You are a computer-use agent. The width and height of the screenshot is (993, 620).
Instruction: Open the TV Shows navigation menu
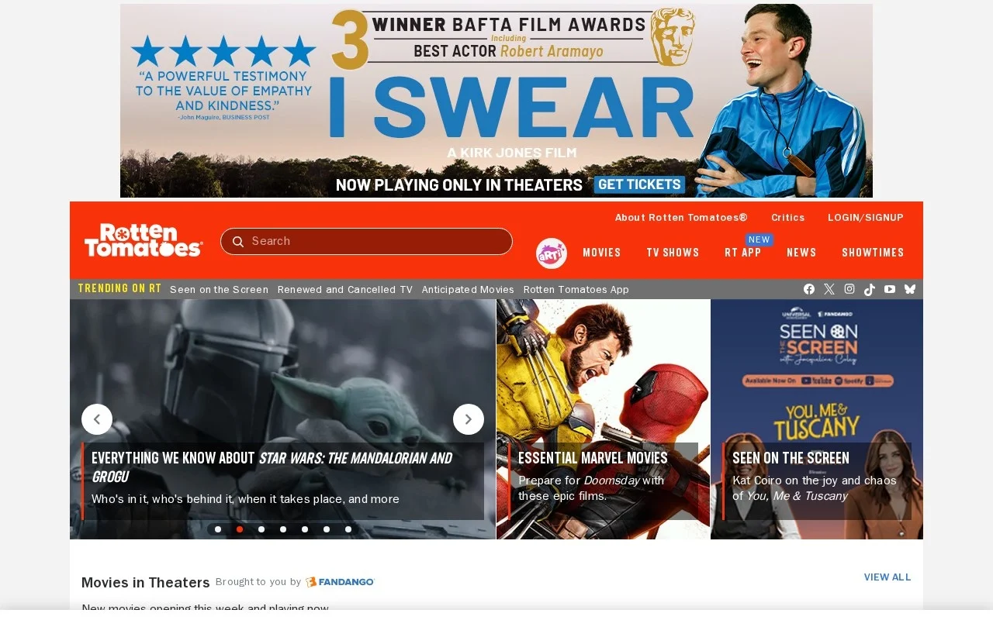(x=673, y=253)
